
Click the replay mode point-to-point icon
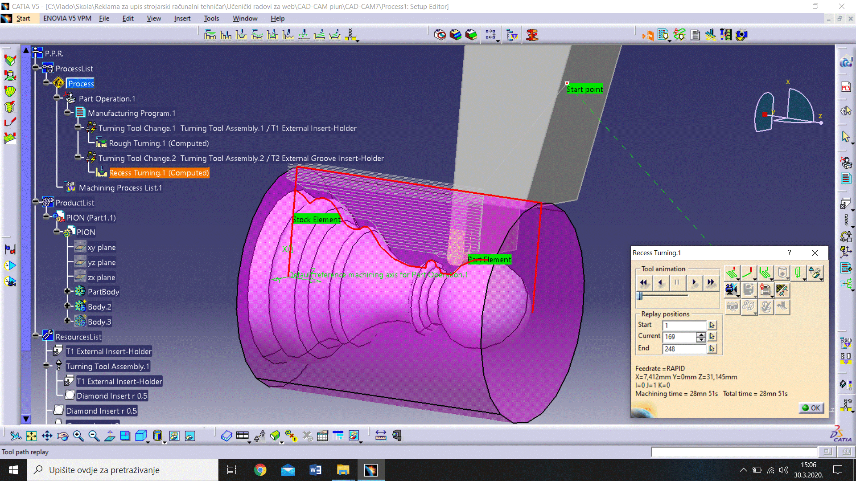(x=732, y=273)
